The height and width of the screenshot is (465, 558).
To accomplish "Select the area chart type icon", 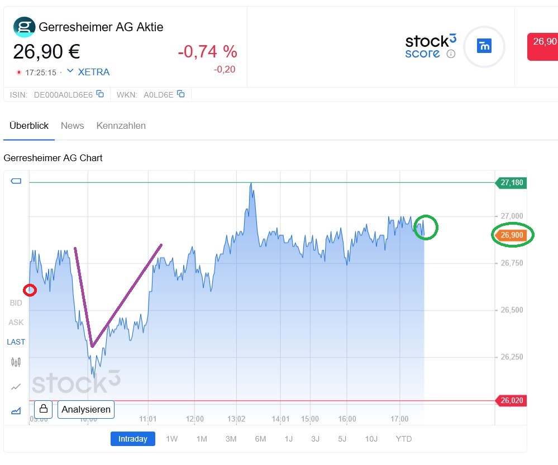I will (16, 411).
